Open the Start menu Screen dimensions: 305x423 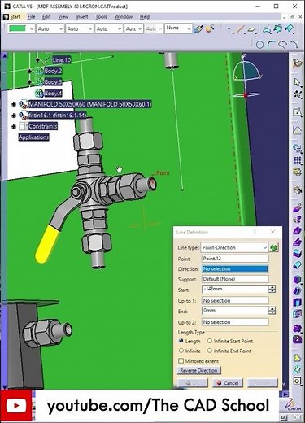(x=15, y=16)
